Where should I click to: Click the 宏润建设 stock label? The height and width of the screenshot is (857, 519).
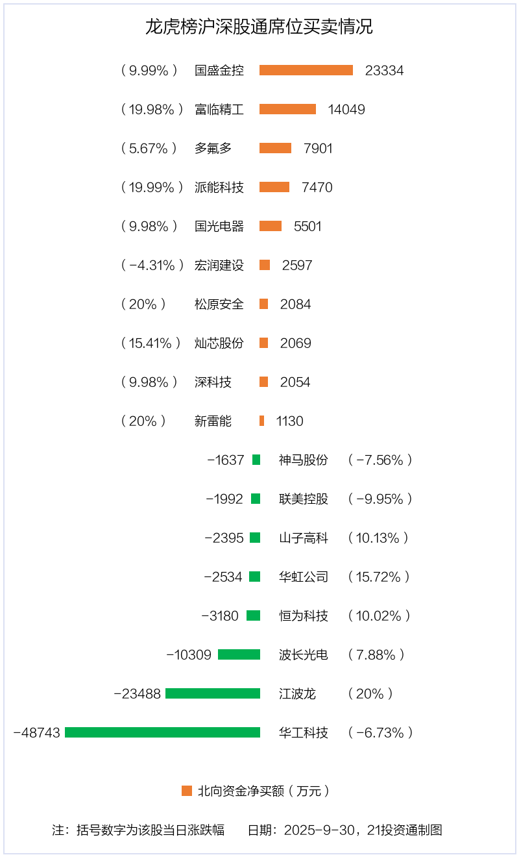[219, 265]
